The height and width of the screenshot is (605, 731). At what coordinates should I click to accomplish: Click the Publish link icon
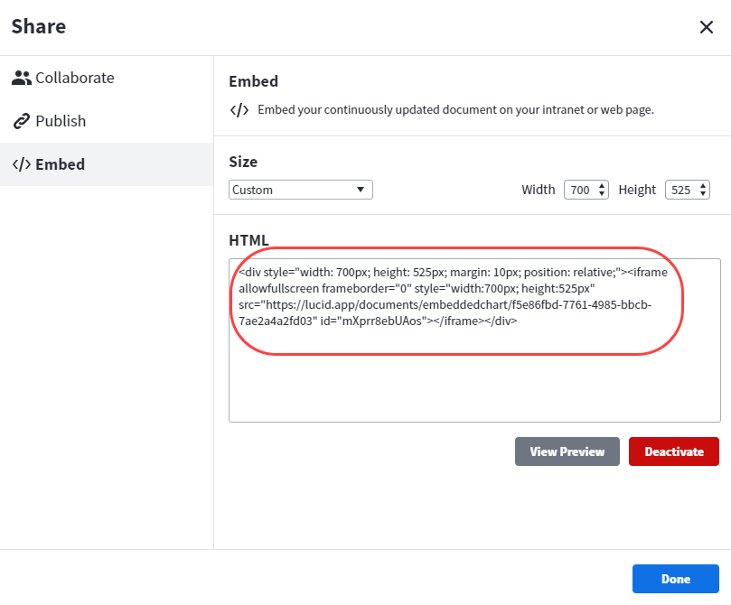21,121
